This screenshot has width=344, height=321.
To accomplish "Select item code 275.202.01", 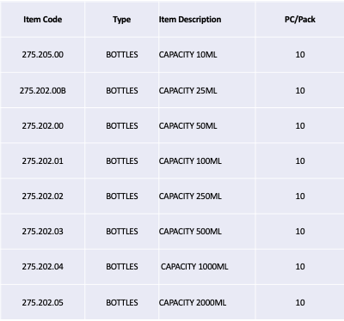I will coord(43,161).
